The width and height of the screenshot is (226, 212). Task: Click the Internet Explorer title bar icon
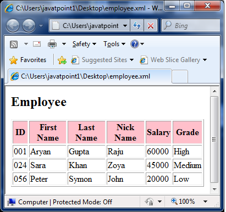click(9, 8)
